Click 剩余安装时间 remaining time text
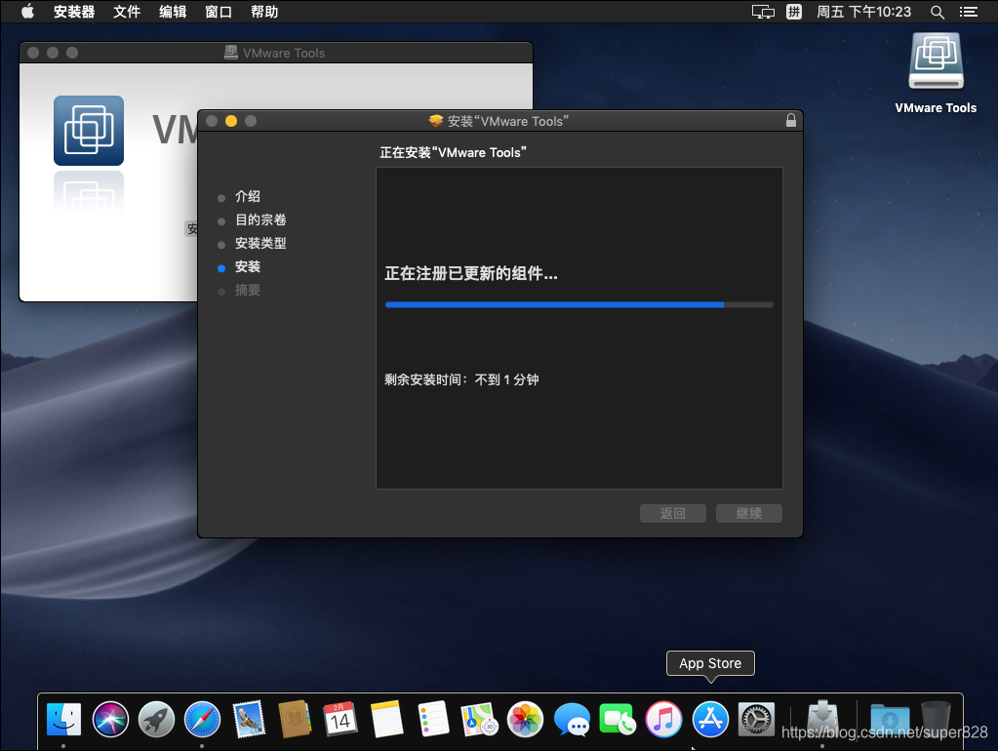 (461, 380)
